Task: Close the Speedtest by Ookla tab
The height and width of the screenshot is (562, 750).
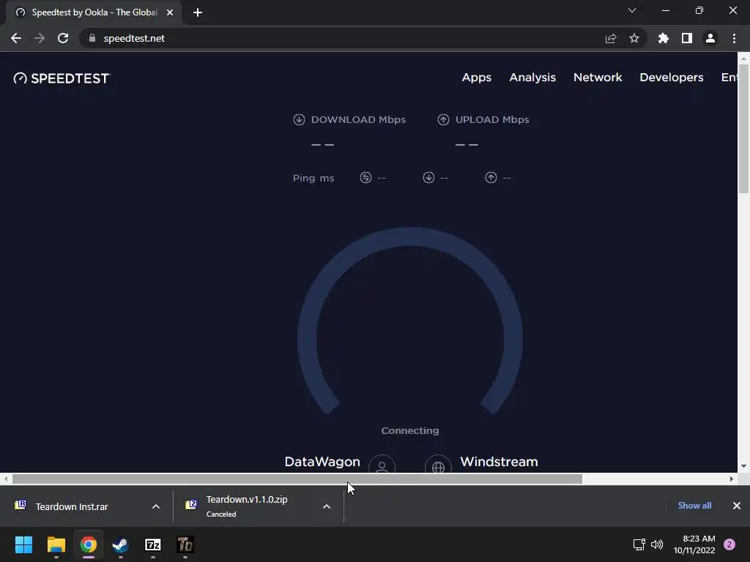Action: click(x=170, y=12)
